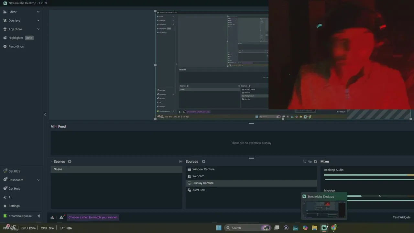Click the monitor icon in Sources header
Viewport: 414px width, 233px height.
coord(304,161)
